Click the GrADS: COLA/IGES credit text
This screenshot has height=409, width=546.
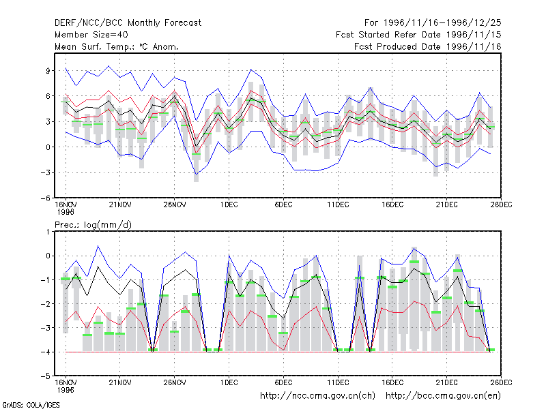31,405
